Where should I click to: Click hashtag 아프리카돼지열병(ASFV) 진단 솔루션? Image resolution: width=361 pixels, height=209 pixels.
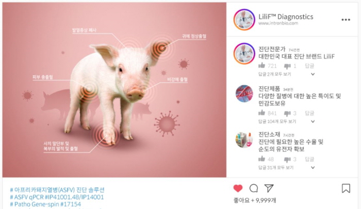(x=57, y=190)
